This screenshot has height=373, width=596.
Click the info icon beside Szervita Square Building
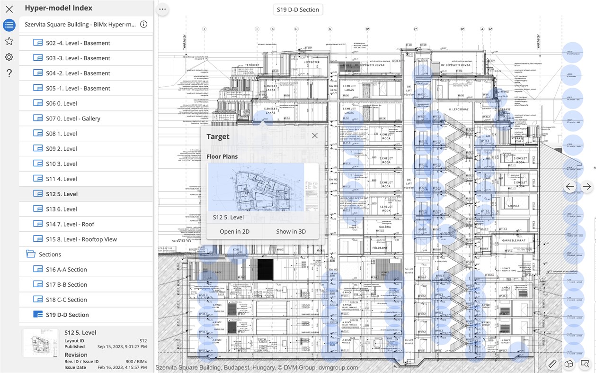(x=143, y=24)
